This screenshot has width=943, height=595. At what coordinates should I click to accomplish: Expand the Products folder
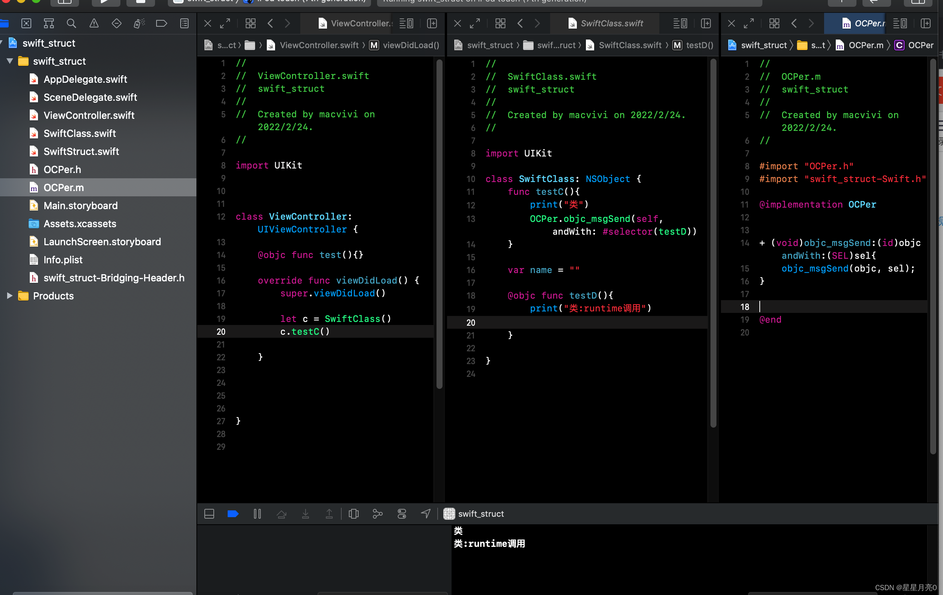coord(10,296)
